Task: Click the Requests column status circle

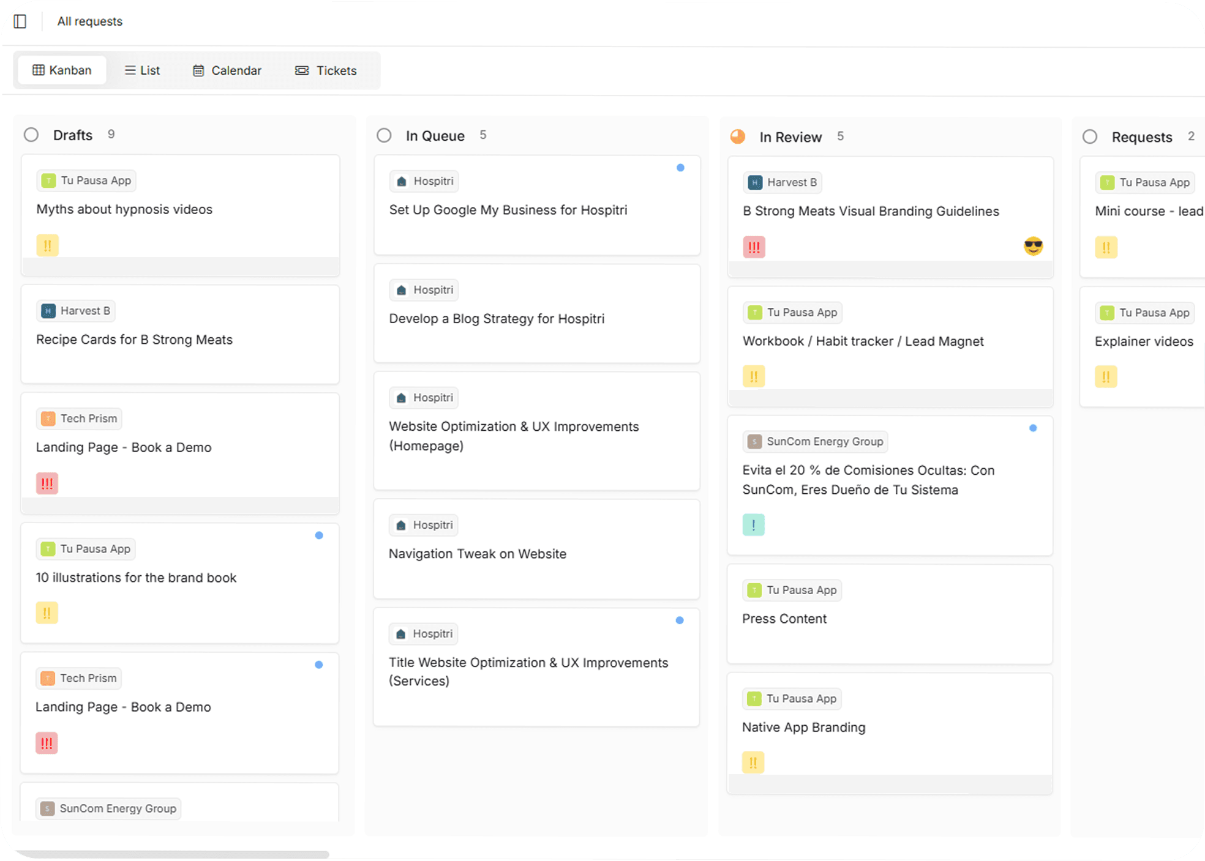Action: point(1090,136)
